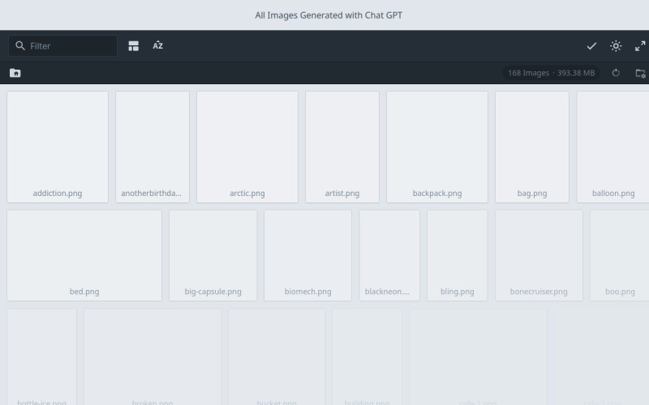Screen dimensions: 649x405
Task: Open balloon.png thumbnail
Action: 613,147
